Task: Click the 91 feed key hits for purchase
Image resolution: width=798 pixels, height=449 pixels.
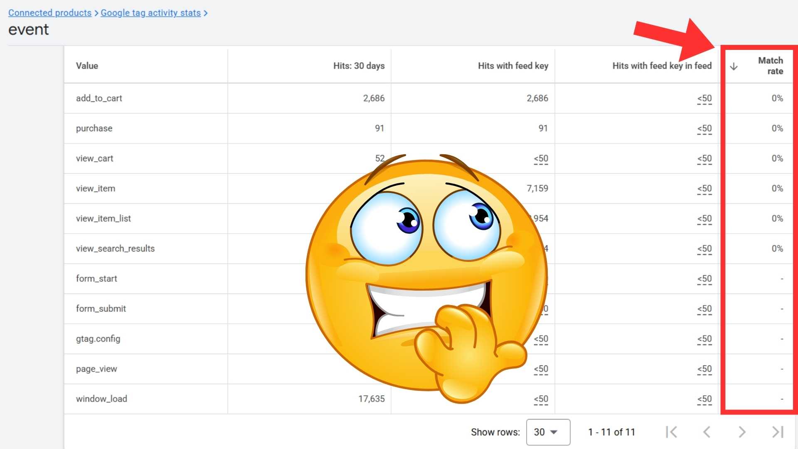Action: click(543, 128)
